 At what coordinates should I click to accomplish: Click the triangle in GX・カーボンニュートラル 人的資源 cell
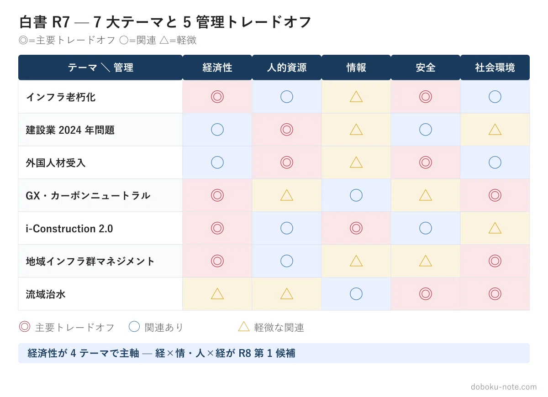(x=287, y=195)
